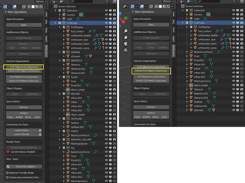Screen dimensions: 245x183
Task: Click the green Y axis on navigation gizmo
Action: click(126, 18)
